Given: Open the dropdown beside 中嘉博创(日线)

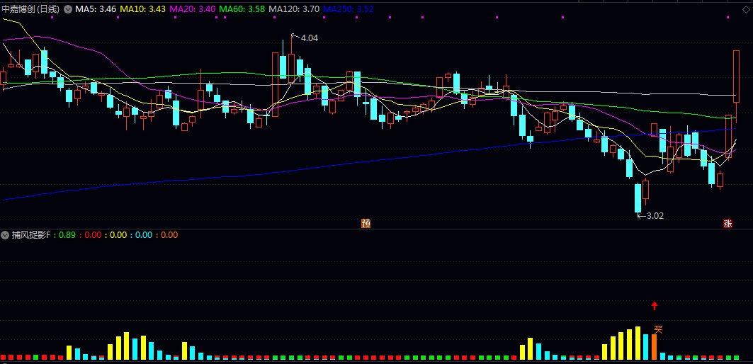Looking at the screenshot, I should click(68, 8).
